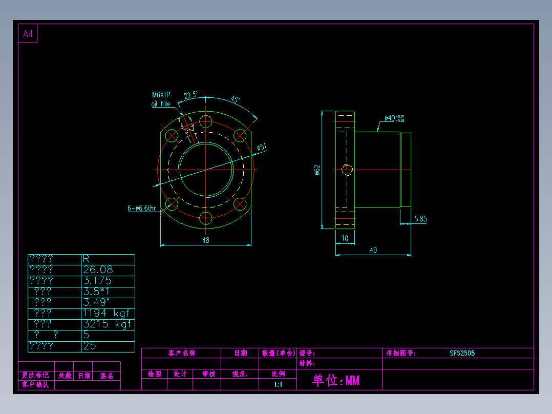552x414 pixels.
Task: Select the central bore circle of the flange
Action: tap(206, 170)
